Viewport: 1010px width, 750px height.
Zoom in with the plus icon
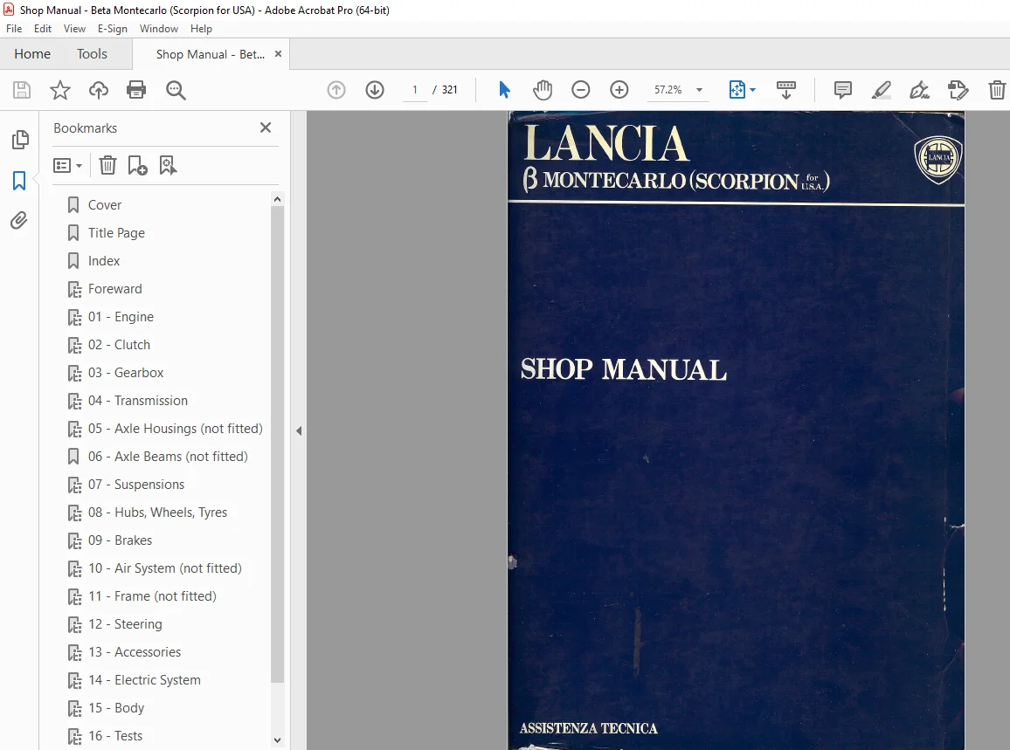(619, 90)
